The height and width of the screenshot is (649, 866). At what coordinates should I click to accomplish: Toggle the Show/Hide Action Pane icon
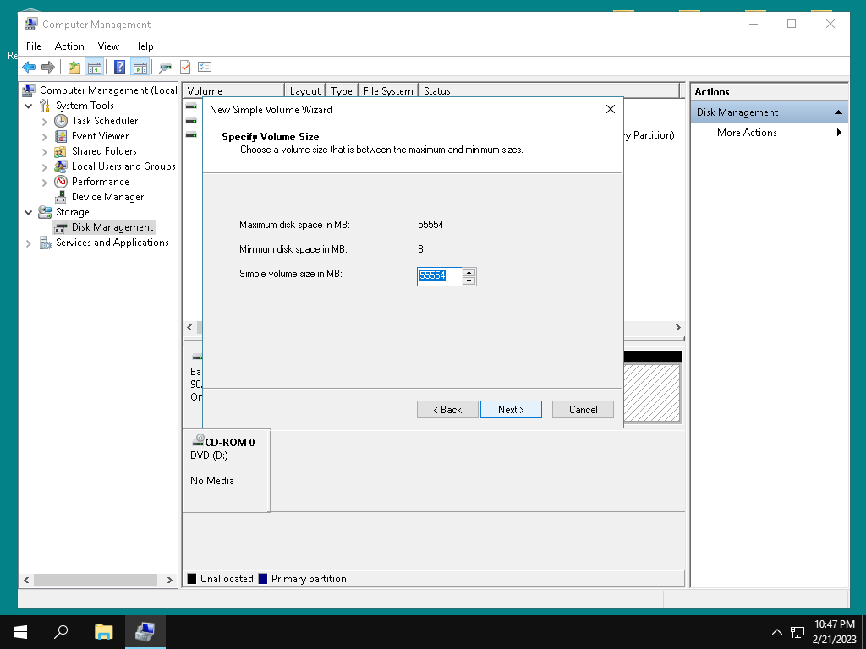(x=140, y=68)
